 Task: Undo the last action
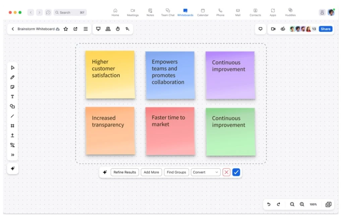pyautogui.click(x=269, y=204)
